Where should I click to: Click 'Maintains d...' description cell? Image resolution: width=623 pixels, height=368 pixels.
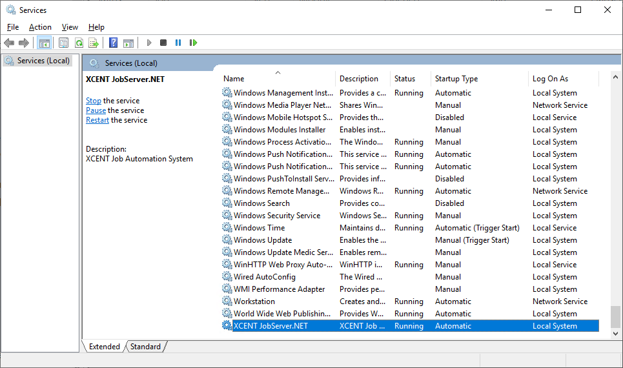pos(362,227)
